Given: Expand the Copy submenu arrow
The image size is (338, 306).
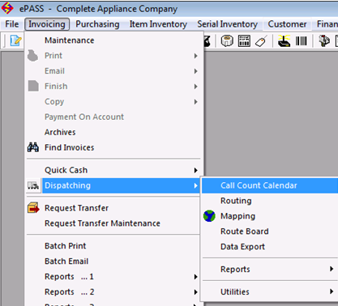Looking at the screenshot, I should pos(196,102).
